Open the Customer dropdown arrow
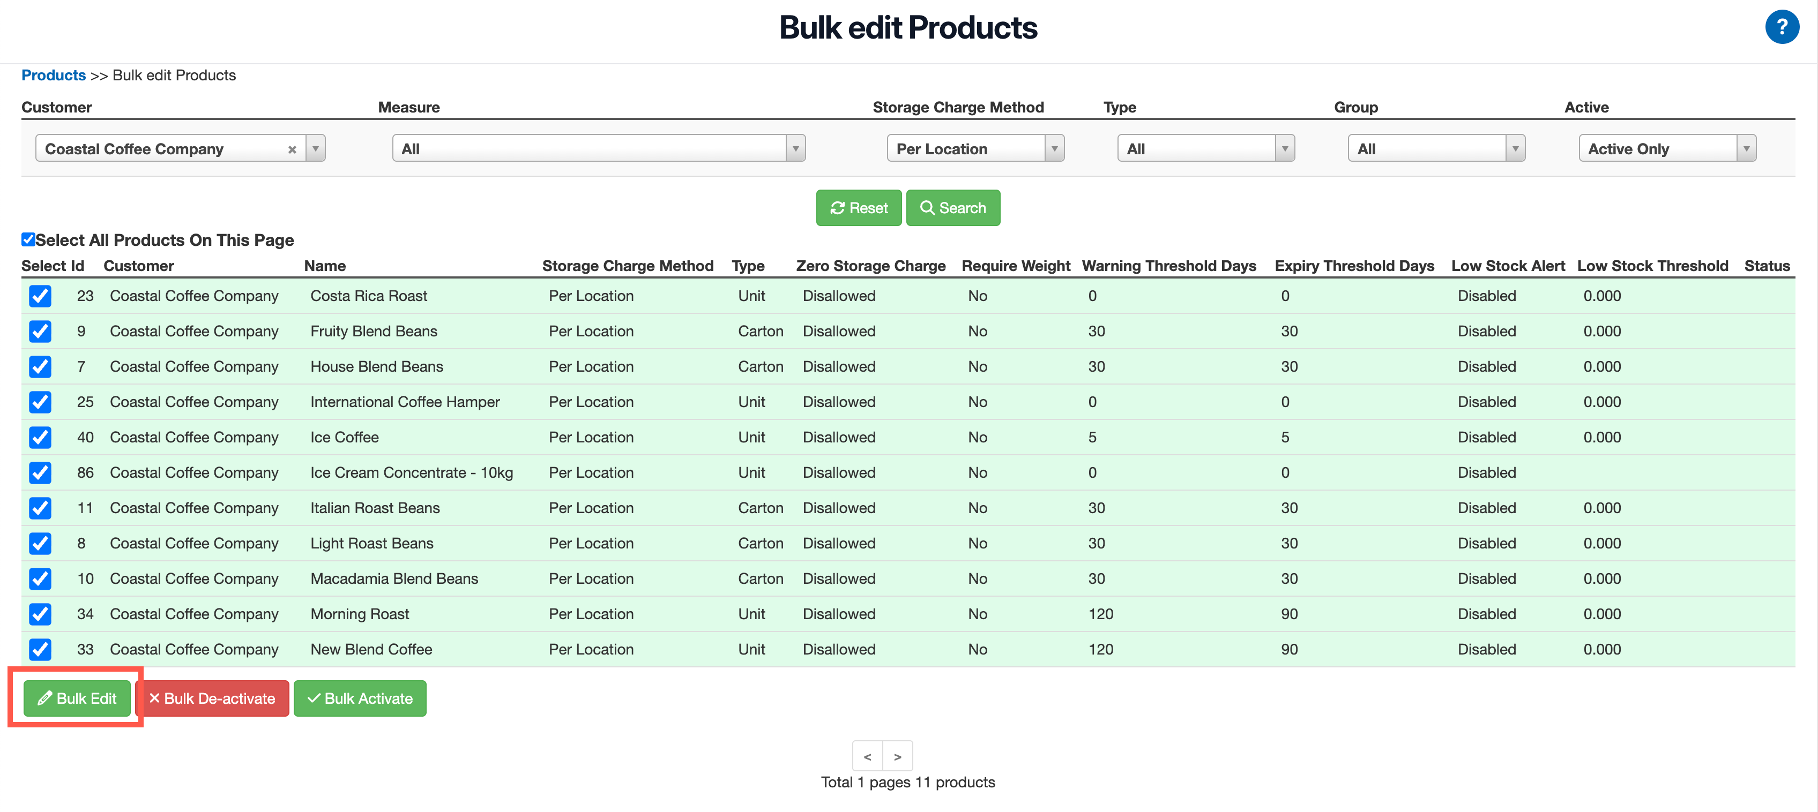Image resolution: width=1818 pixels, height=812 pixels. [x=316, y=149]
